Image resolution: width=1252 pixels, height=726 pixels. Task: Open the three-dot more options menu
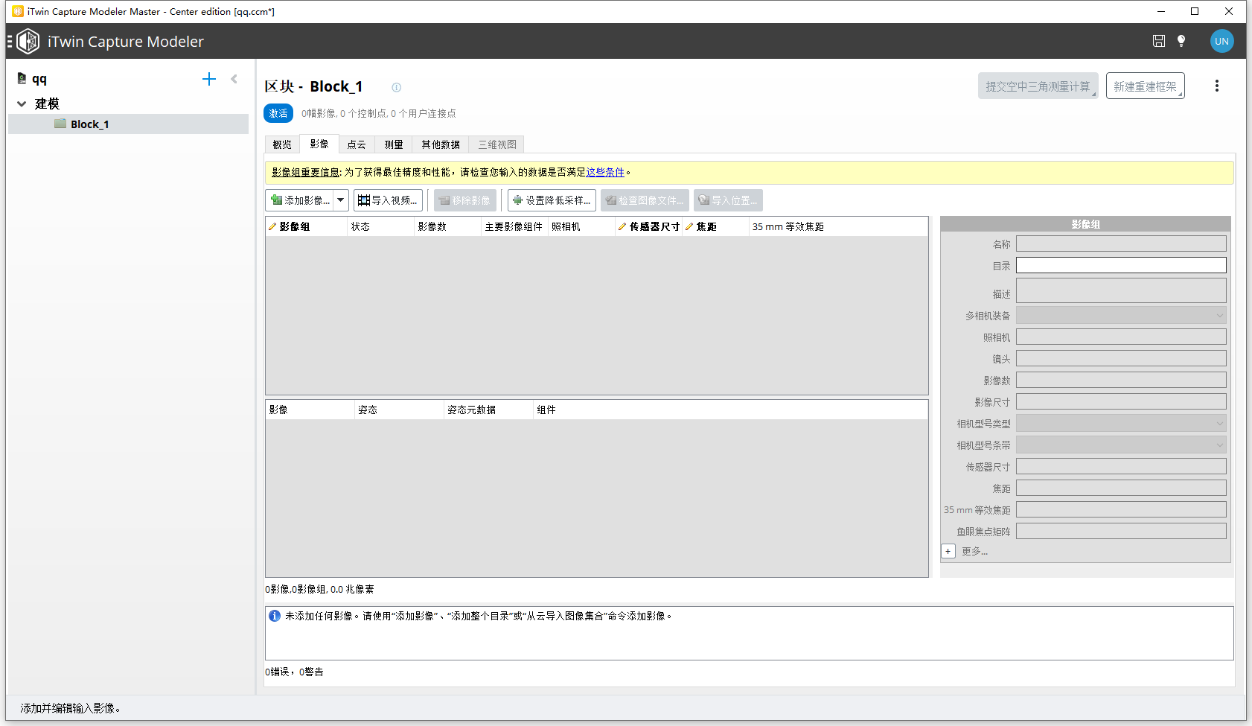(1217, 86)
